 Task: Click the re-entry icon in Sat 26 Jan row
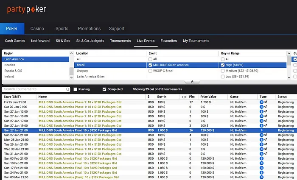coord(266,107)
